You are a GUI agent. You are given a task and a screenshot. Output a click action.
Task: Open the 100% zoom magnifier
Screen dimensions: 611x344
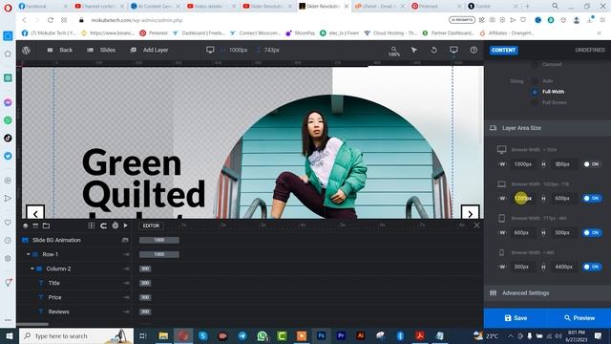click(394, 51)
